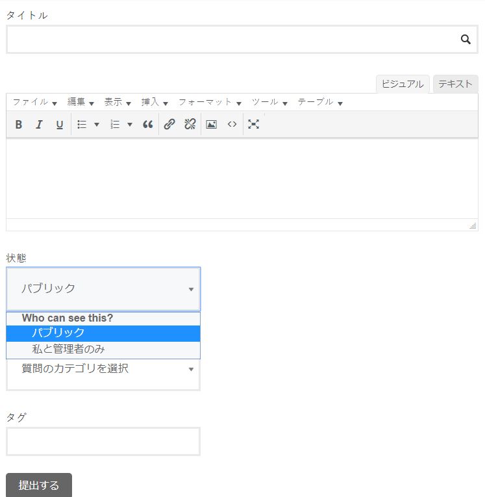This screenshot has height=497, width=485.
Task: Add a blockquote
Action: (147, 125)
